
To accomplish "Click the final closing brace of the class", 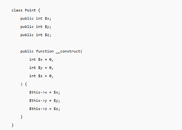I will tap(13, 125).
